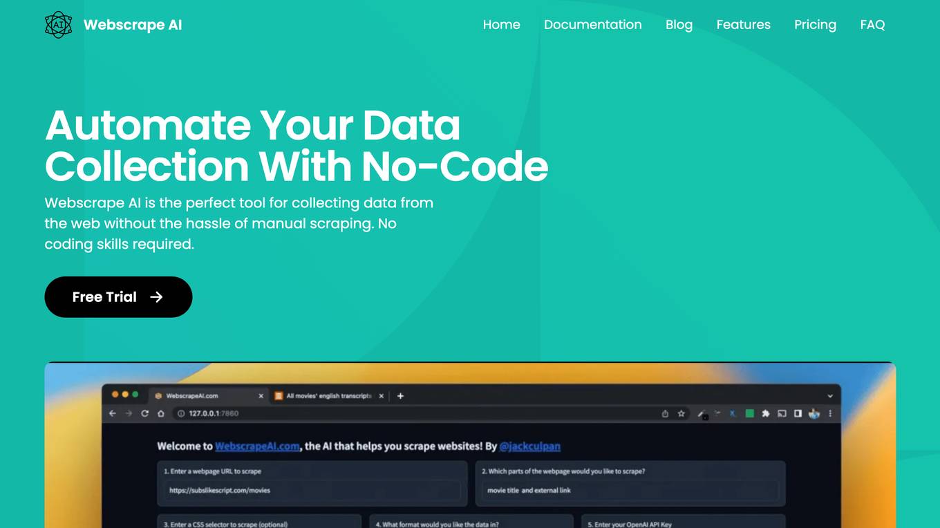Click the home icon in the demo browser
940x528 pixels.
[160, 413]
